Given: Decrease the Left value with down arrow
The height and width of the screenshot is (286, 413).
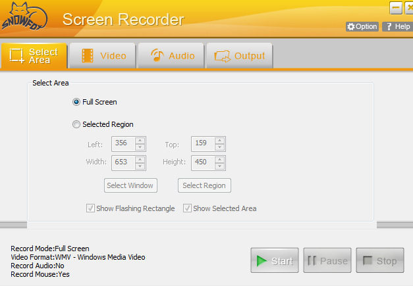Looking at the screenshot, I should click(140, 147).
